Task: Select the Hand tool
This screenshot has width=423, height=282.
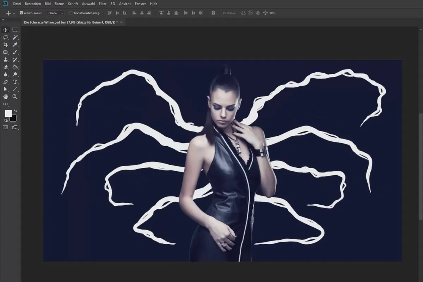Action: point(6,97)
